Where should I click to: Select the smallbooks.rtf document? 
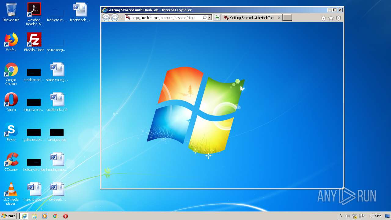tap(57, 102)
